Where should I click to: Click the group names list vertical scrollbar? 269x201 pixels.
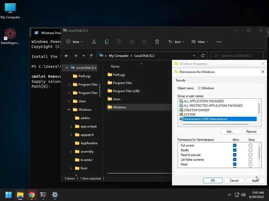pyautogui.click(x=259, y=108)
